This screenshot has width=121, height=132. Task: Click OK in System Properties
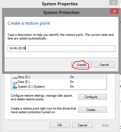60,125
